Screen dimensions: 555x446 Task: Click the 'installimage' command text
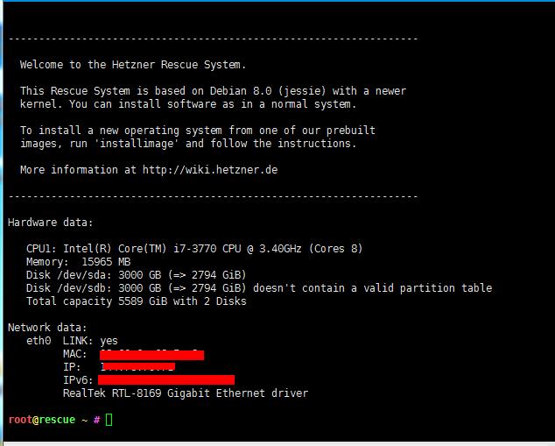137,144
